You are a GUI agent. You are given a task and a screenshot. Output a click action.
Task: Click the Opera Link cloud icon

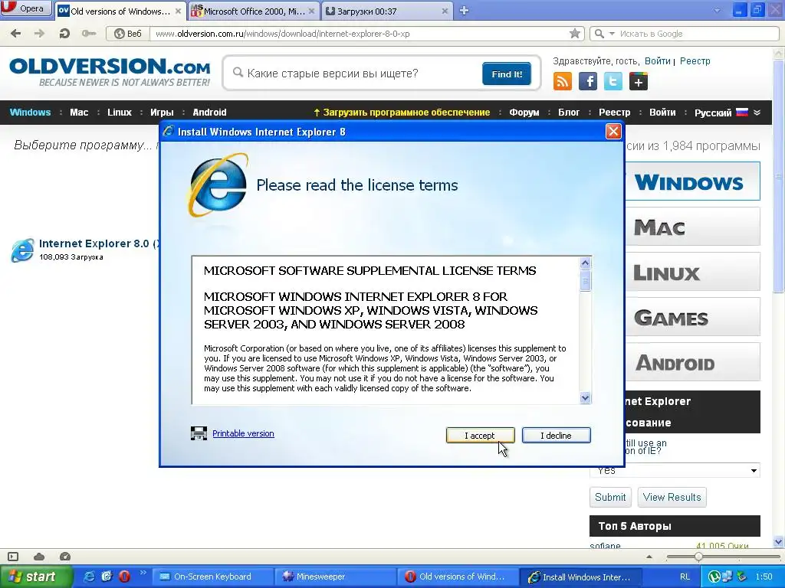(x=39, y=557)
